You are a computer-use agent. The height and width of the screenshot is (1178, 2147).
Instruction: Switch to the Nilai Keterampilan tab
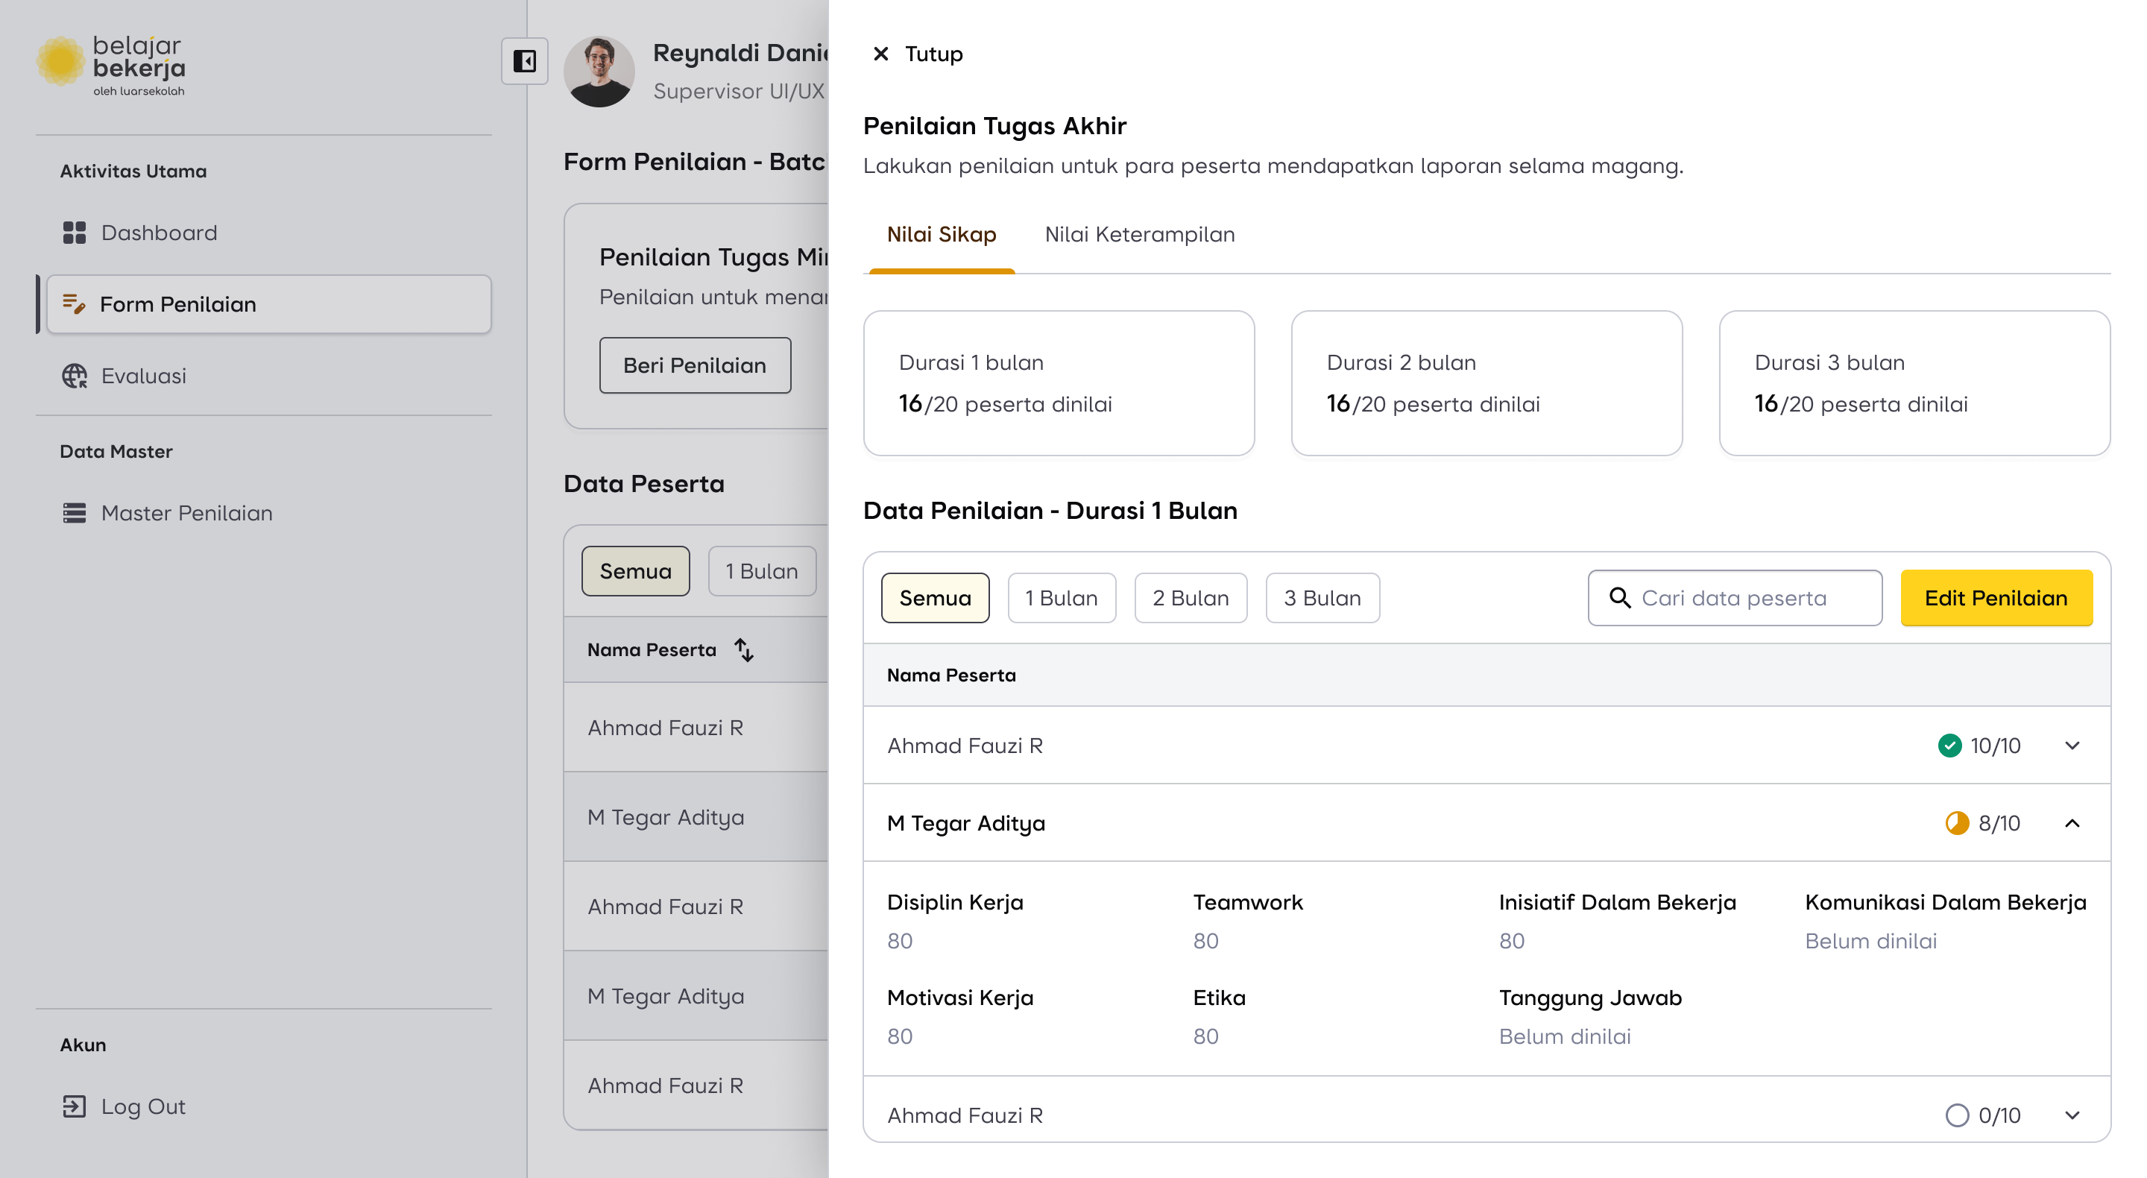[x=1139, y=234]
